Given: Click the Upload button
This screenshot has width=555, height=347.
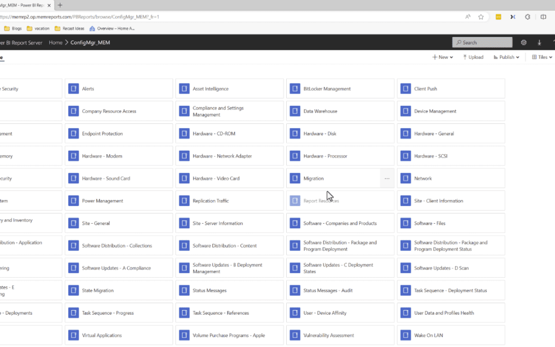Looking at the screenshot, I should 473,57.
